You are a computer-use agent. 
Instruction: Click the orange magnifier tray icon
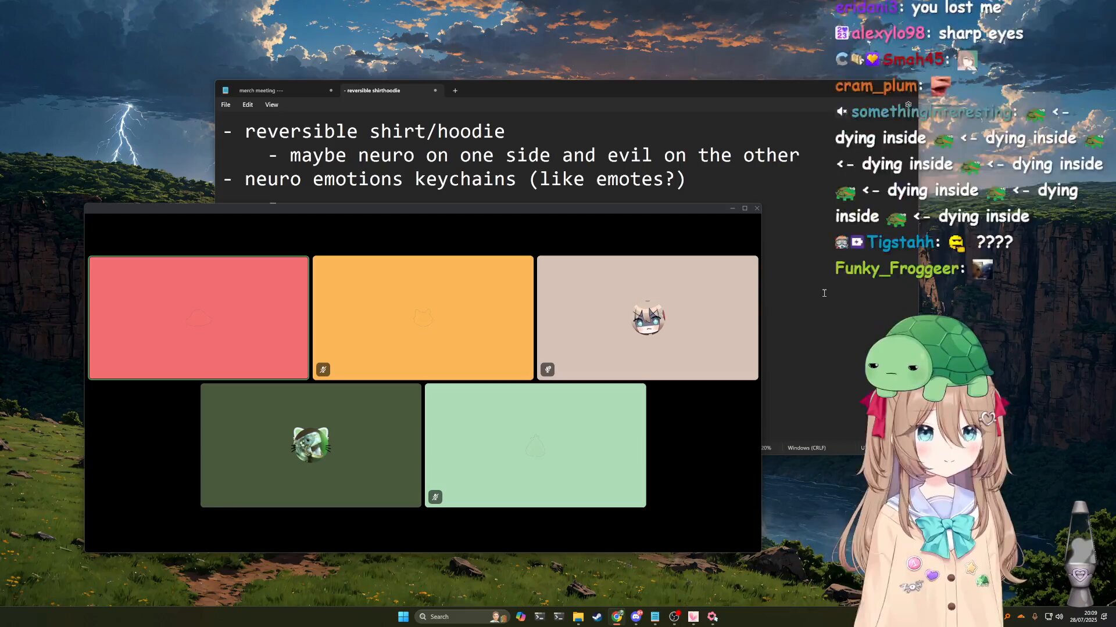pyautogui.click(x=1007, y=617)
